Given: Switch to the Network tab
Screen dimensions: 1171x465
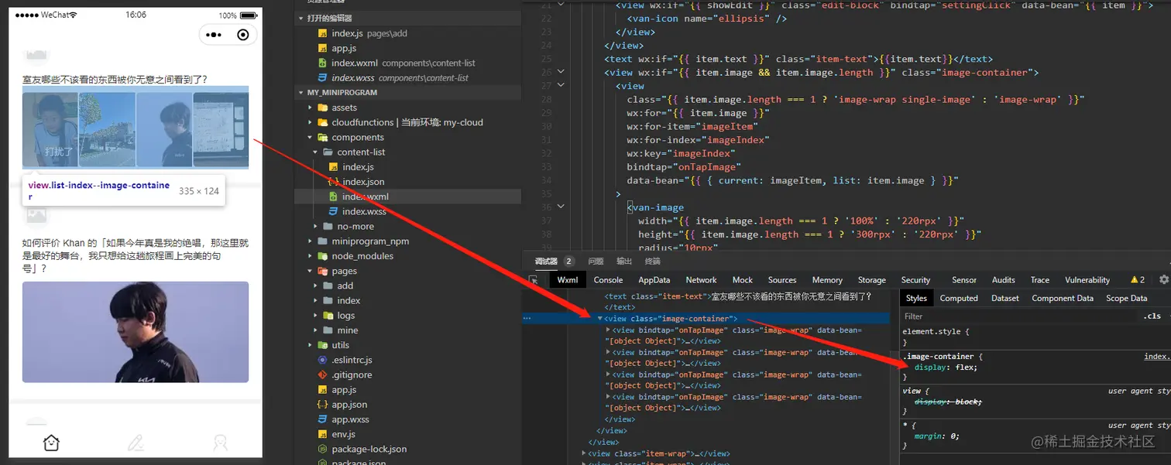Looking at the screenshot, I should click(x=701, y=280).
